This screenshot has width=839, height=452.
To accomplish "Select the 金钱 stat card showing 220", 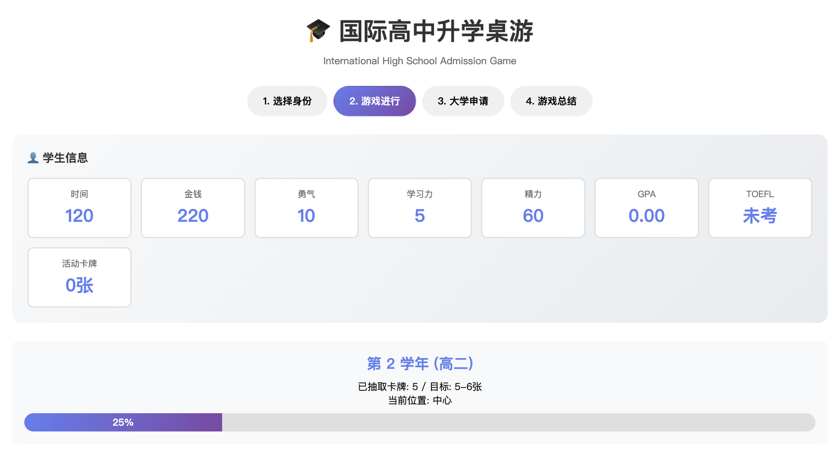I will coord(193,207).
